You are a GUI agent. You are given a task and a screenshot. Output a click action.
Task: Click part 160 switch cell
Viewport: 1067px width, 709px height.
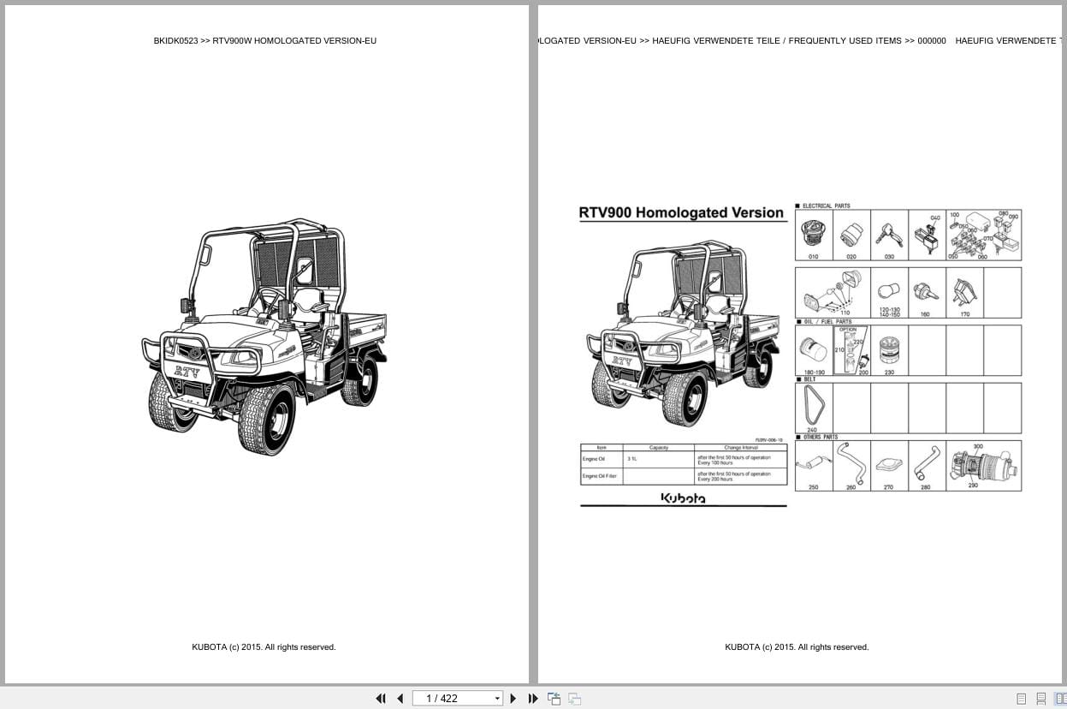[927, 293]
